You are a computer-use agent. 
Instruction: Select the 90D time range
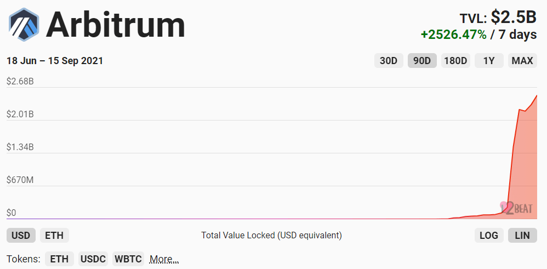[x=422, y=61]
